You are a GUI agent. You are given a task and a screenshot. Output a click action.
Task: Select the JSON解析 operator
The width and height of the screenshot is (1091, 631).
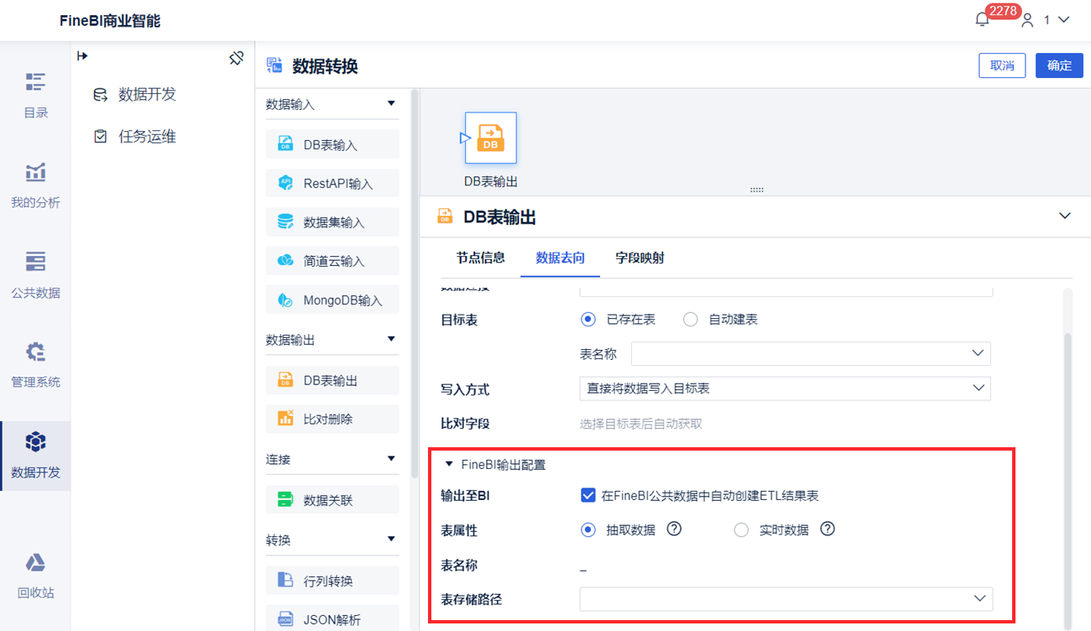[332, 620]
